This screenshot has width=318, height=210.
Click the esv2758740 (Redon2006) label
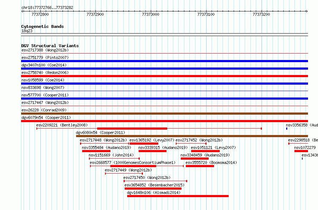[45, 72]
